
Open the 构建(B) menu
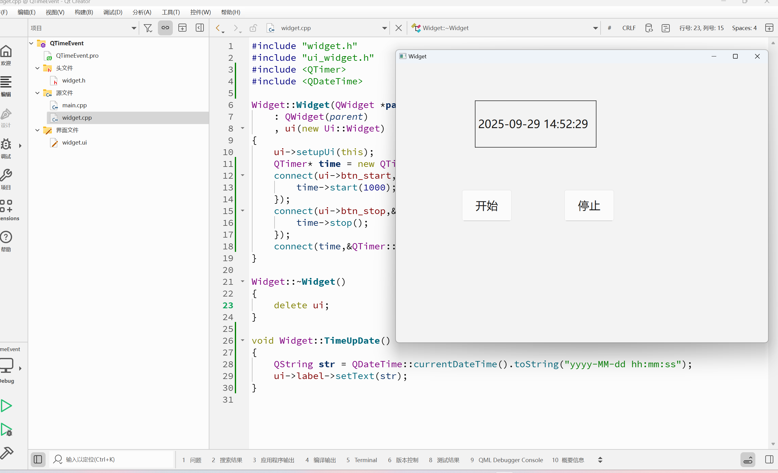[x=84, y=12]
